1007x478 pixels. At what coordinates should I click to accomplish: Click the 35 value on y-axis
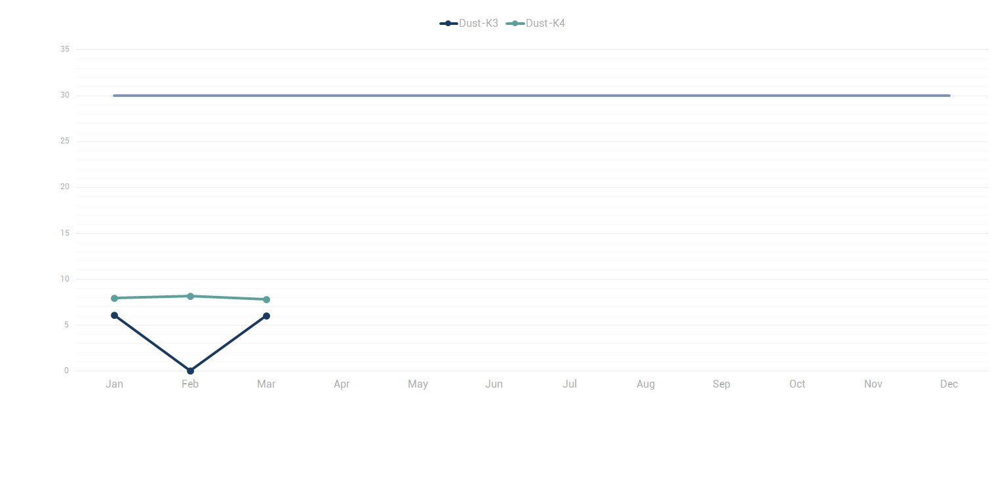(64, 49)
